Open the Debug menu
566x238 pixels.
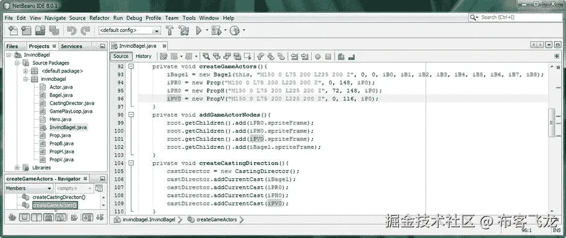tap(134, 17)
